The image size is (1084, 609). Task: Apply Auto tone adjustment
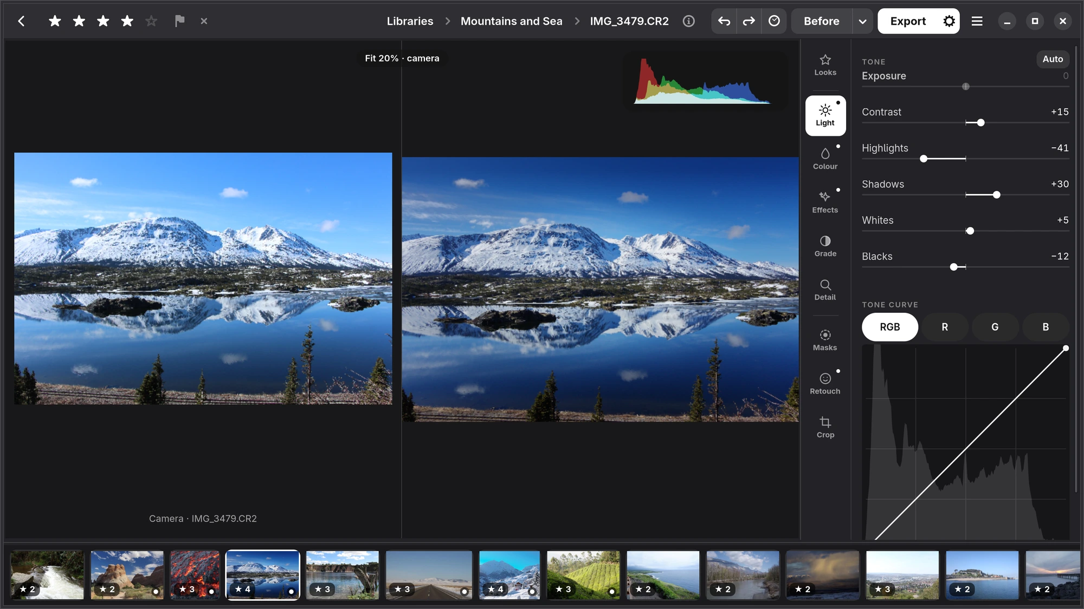1053,59
